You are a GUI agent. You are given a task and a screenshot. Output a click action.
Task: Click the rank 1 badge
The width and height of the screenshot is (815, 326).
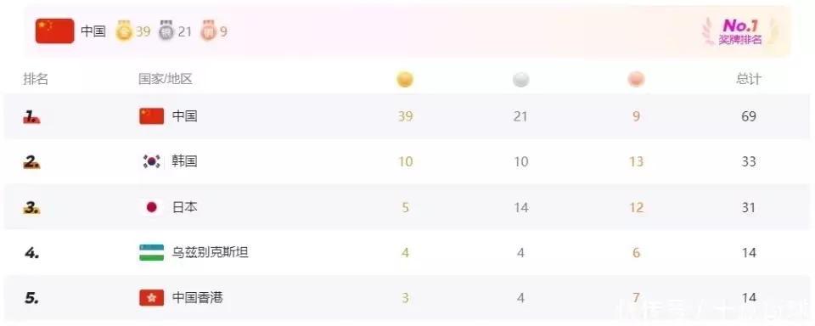point(31,117)
